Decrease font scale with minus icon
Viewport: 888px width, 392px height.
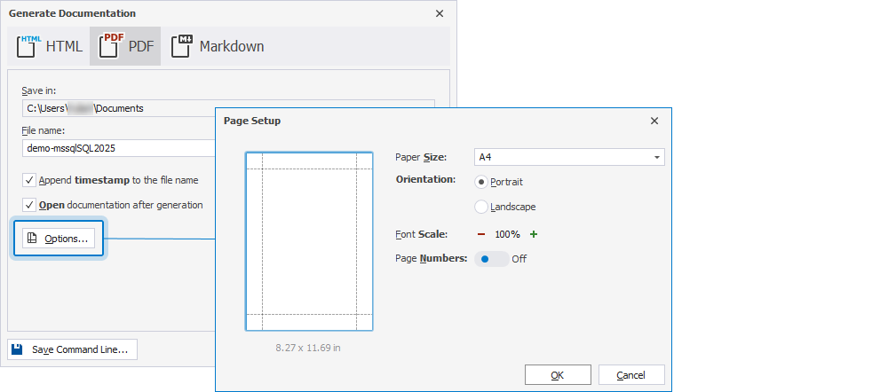(x=481, y=234)
